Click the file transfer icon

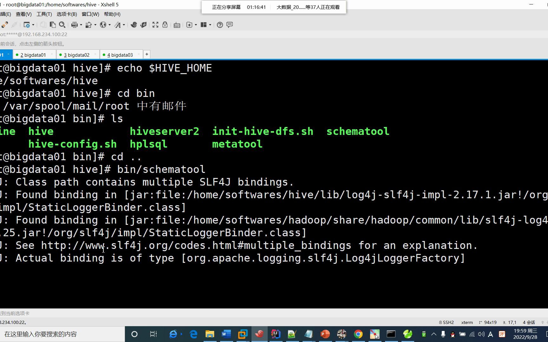click(89, 25)
